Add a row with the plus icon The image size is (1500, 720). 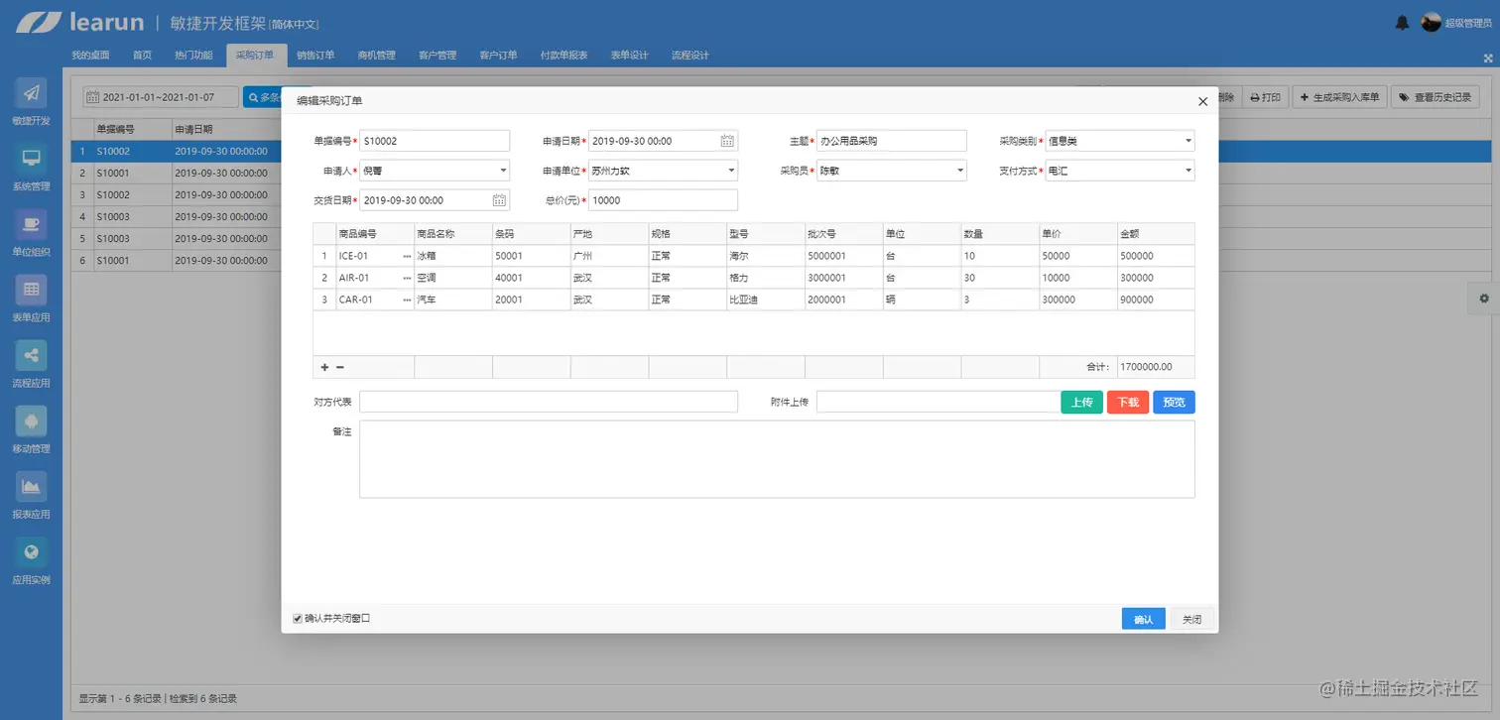tap(324, 367)
